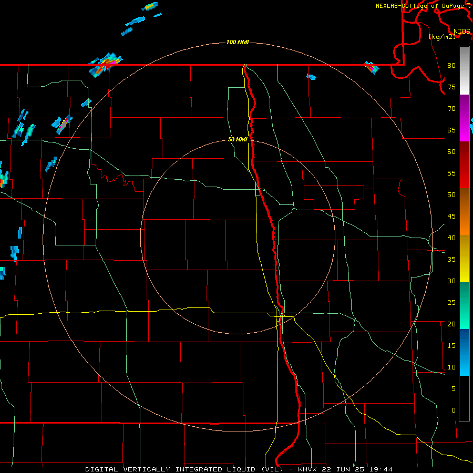
Task: Click the purple-magenta segment of the color bar
Action: [x=464, y=118]
